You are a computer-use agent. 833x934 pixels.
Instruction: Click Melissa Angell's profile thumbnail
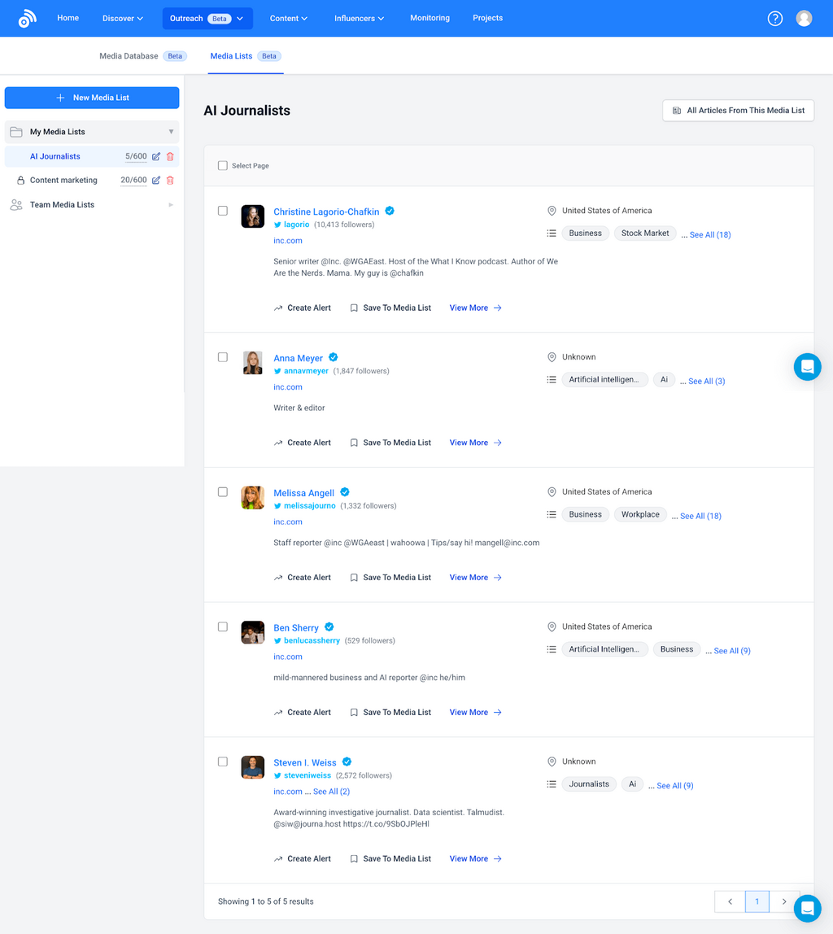pos(252,498)
